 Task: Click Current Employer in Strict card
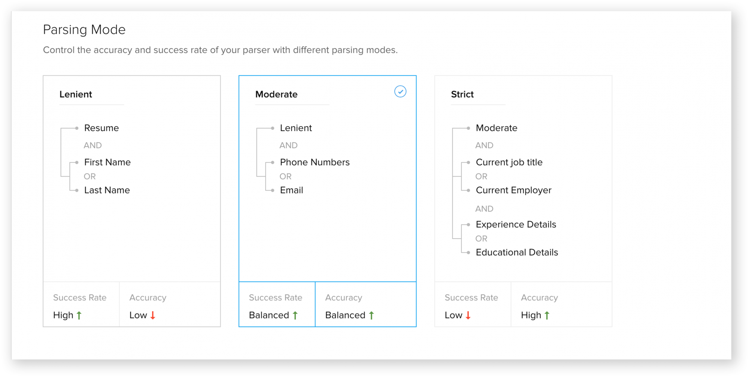[x=513, y=190]
